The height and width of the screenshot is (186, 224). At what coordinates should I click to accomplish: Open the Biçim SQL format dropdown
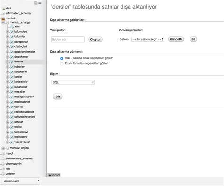73,82
